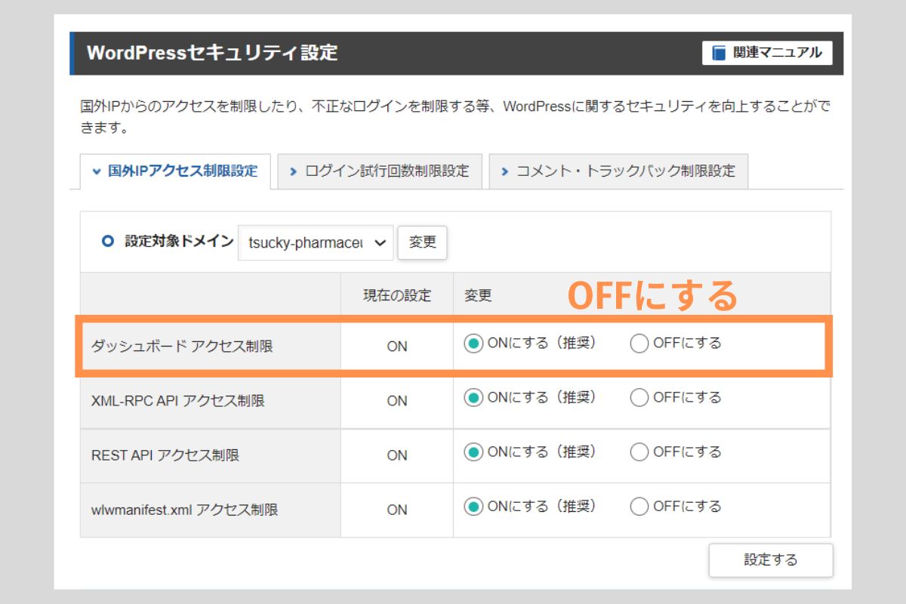Image resolution: width=906 pixels, height=604 pixels.
Task: Open the コメント・トラックバック制限設定 tab
Action: coord(618,171)
